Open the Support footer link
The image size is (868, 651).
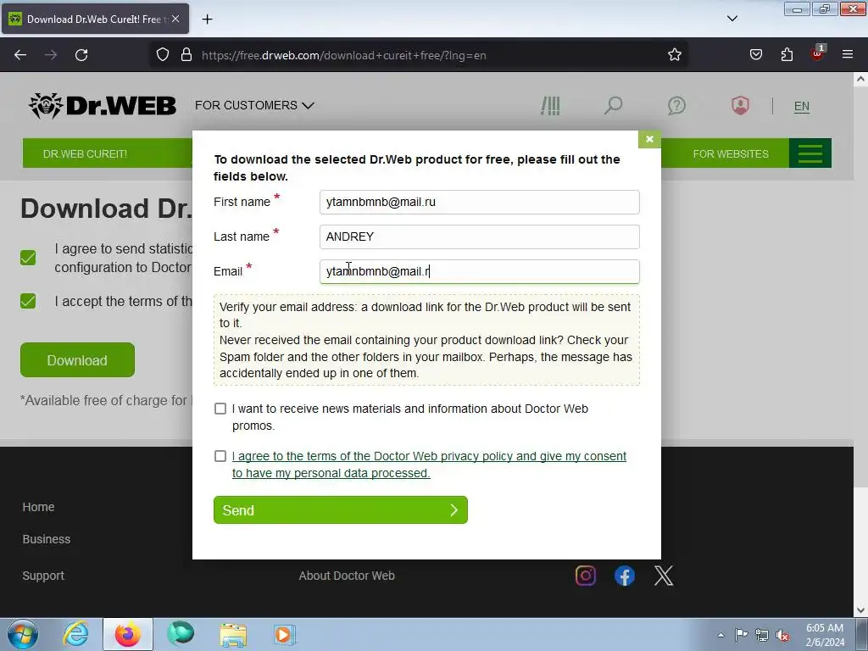43,576
